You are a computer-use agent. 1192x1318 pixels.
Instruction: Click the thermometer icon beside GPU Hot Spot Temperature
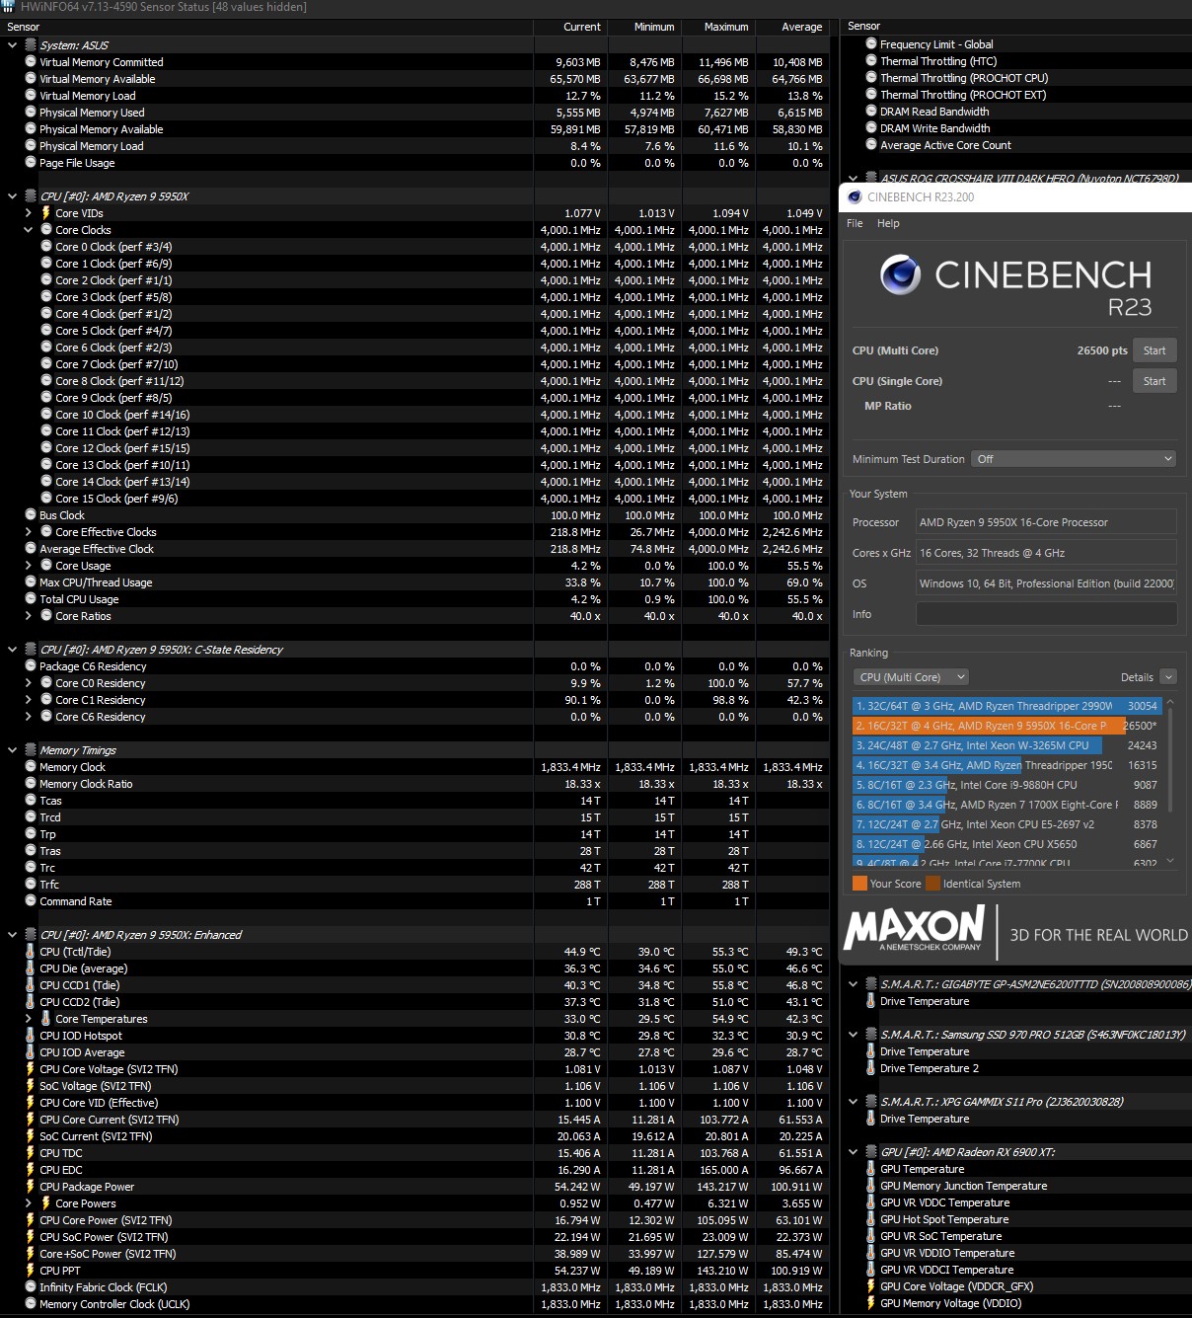[870, 1219]
